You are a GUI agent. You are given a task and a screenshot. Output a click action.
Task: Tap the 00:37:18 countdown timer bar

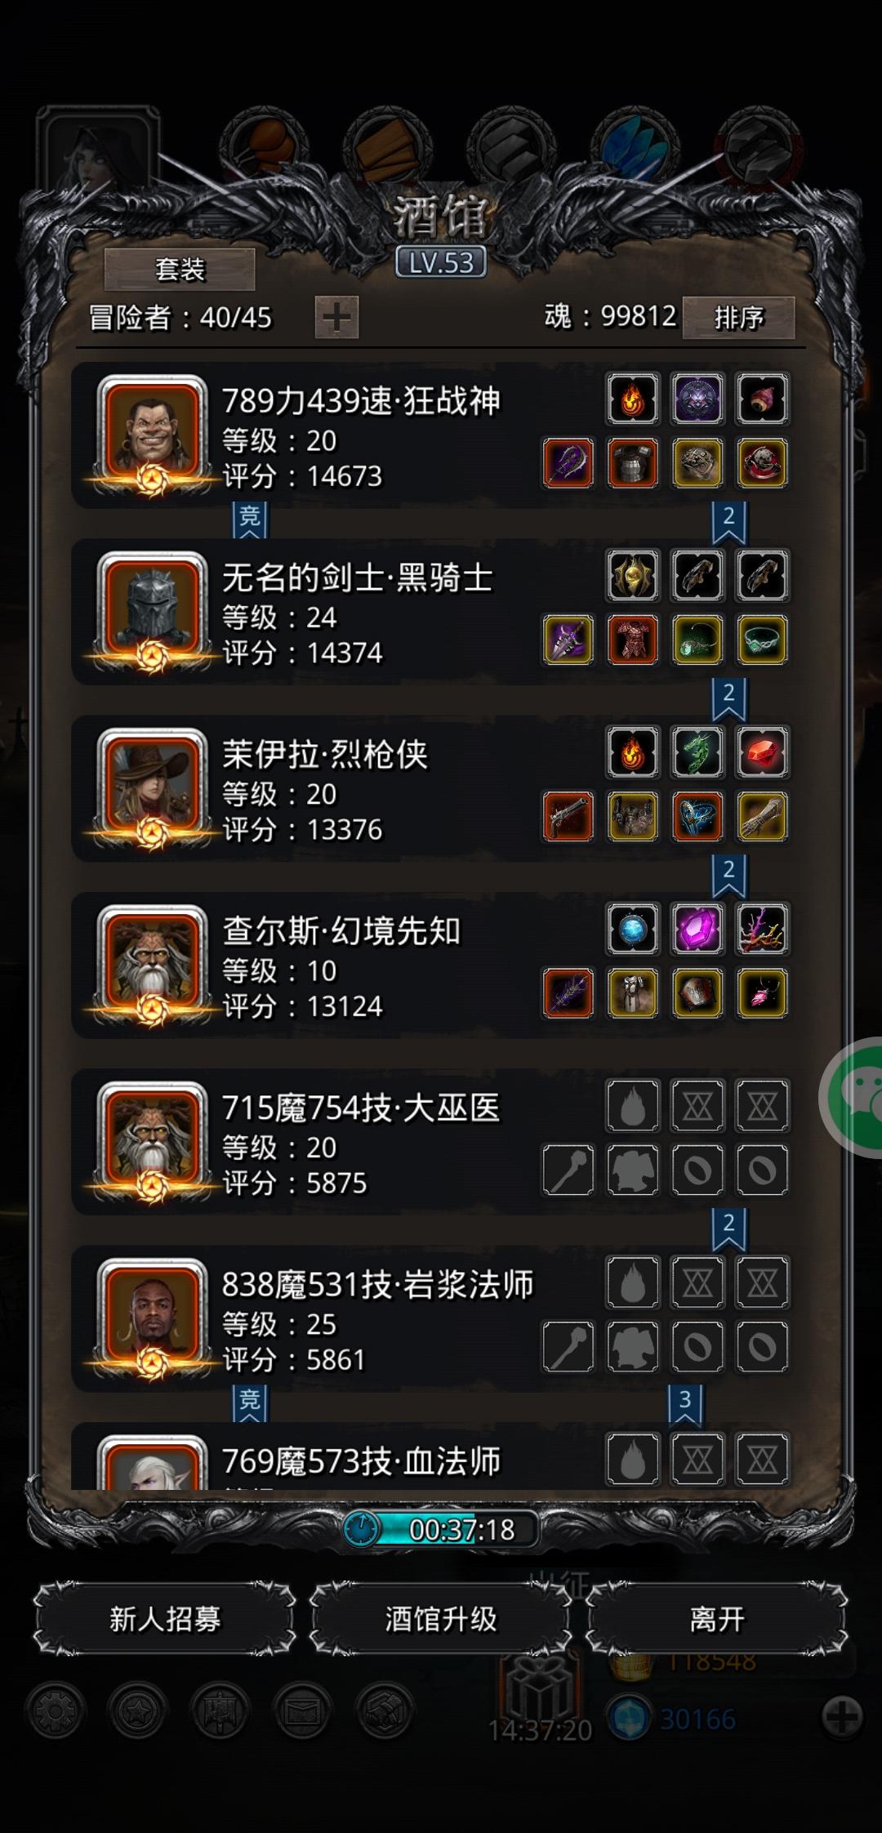[441, 1529]
